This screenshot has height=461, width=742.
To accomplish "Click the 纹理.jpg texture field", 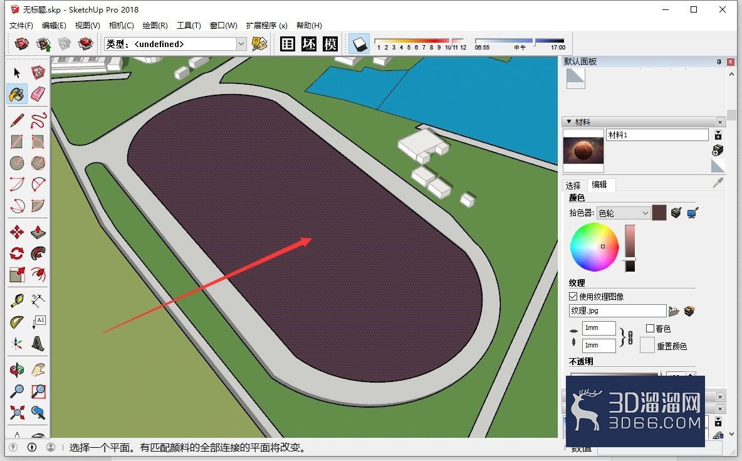I will click(x=617, y=311).
